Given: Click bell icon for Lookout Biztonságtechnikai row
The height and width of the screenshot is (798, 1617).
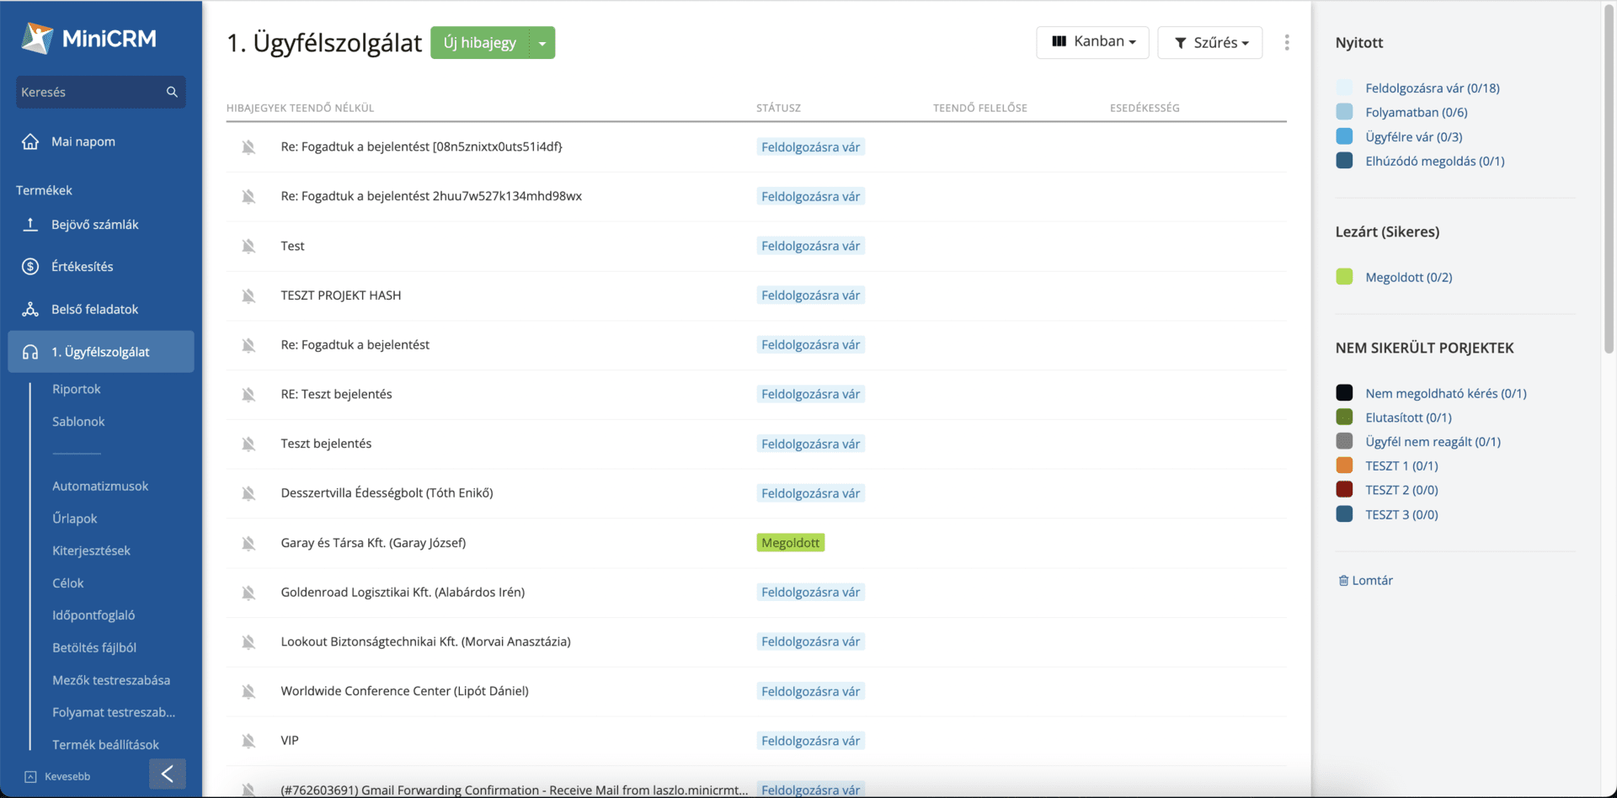Looking at the screenshot, I should point(248,641).
